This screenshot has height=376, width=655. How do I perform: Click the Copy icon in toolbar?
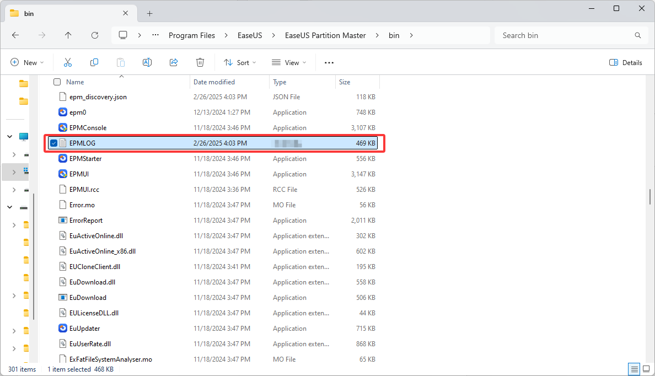pyautogui.click(x=94, y=63)
